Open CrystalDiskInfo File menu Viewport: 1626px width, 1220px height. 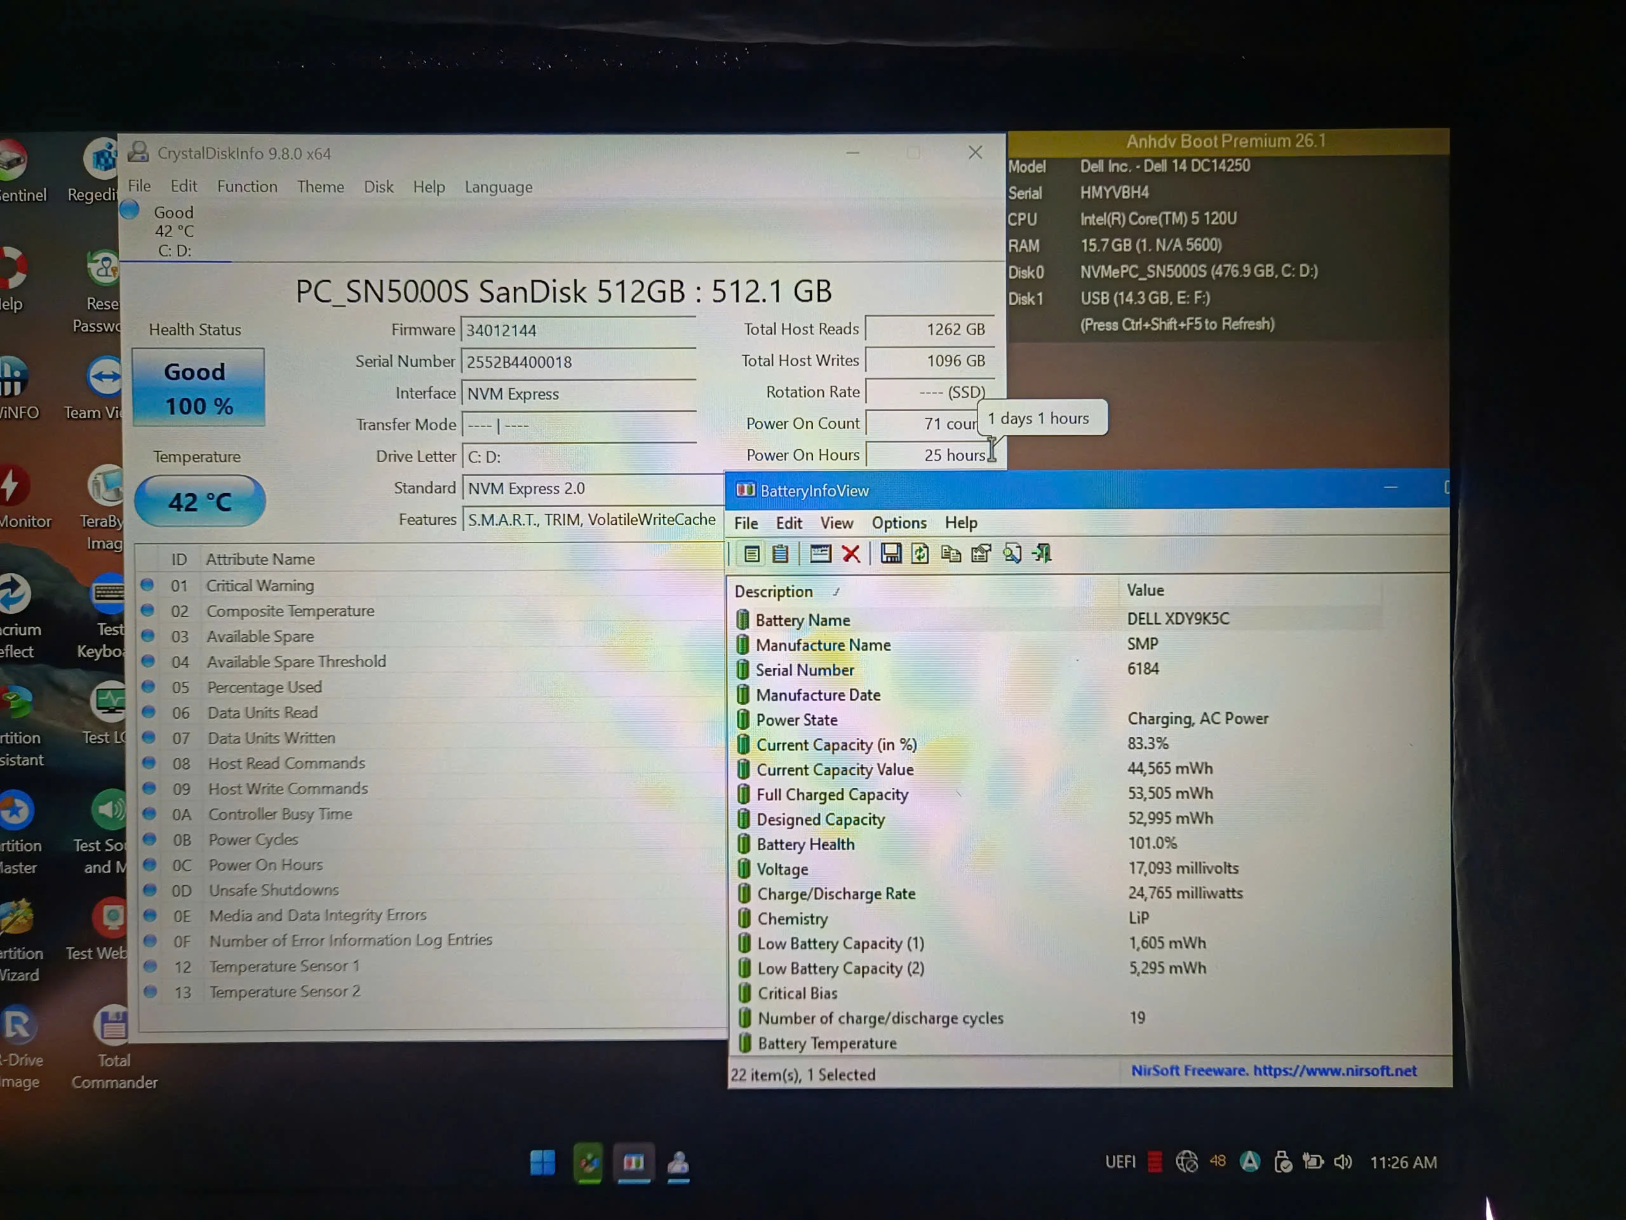coord(139,186)
